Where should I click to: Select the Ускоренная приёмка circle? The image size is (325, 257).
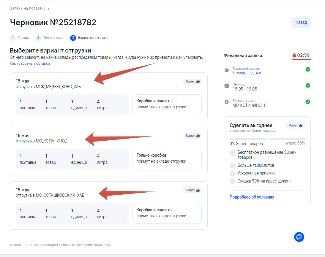[x=233, y=173]
